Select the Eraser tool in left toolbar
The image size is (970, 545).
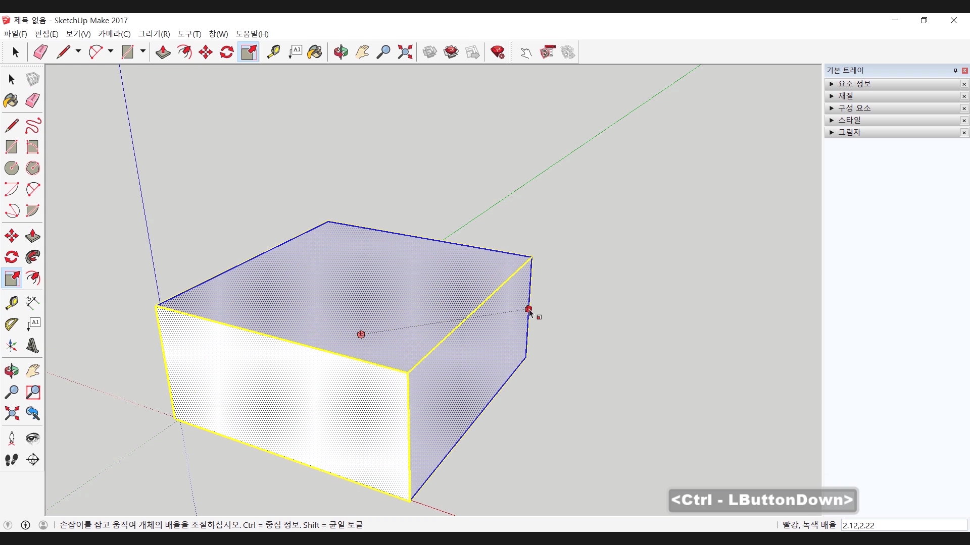click(32, 100)
